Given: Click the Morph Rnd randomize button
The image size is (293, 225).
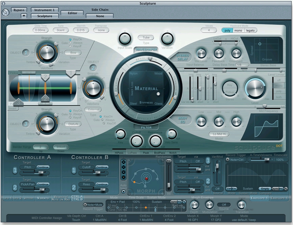Looking at the screenshot, I should click(168, 161).
